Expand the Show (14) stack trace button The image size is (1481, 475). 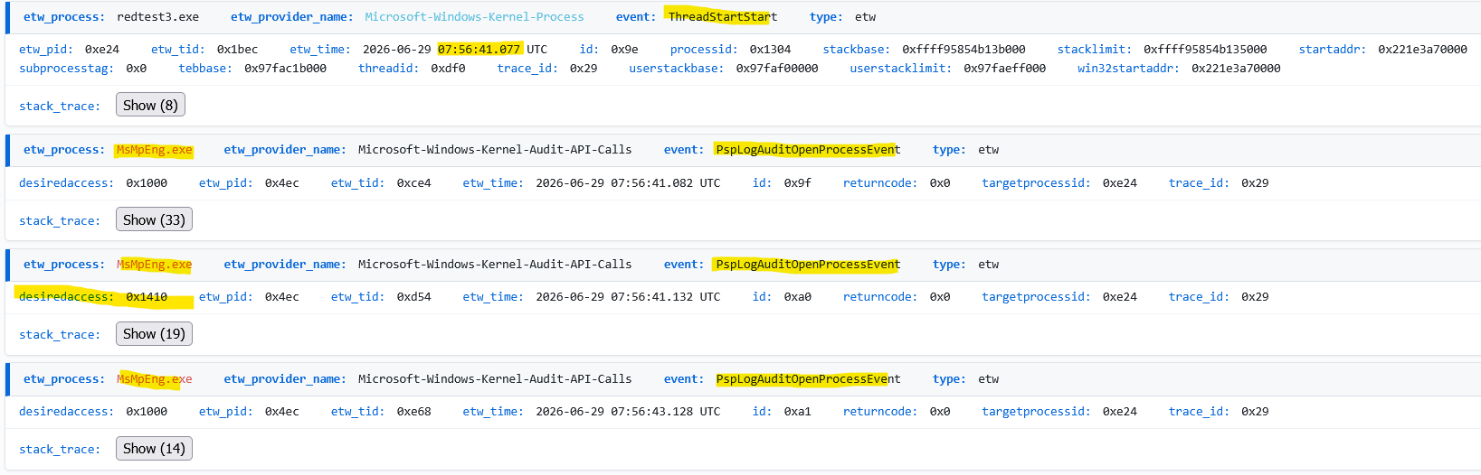pos(154,448)
